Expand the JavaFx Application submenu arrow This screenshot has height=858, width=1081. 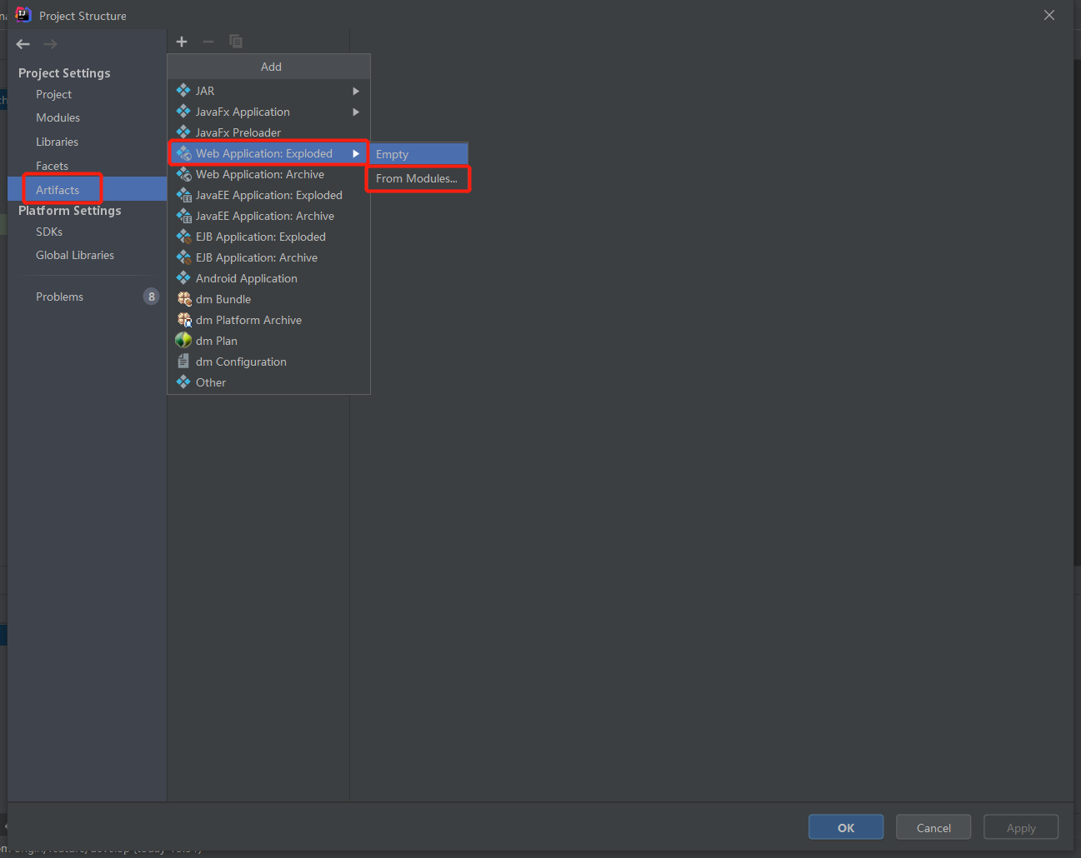(356, 112)
